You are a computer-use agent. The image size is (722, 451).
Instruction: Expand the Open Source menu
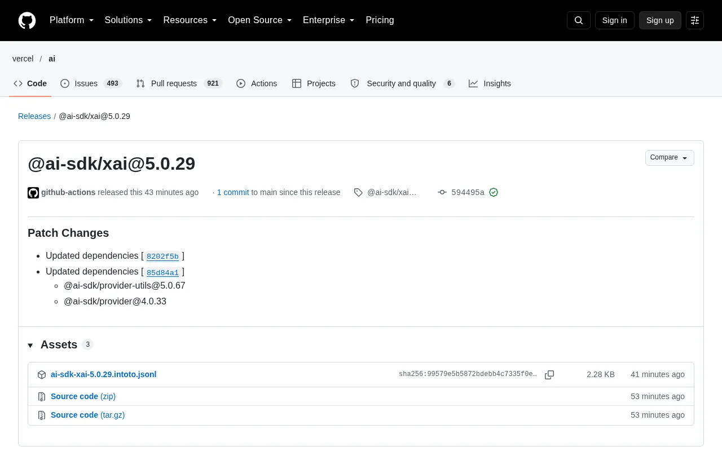tap(260, 20)
